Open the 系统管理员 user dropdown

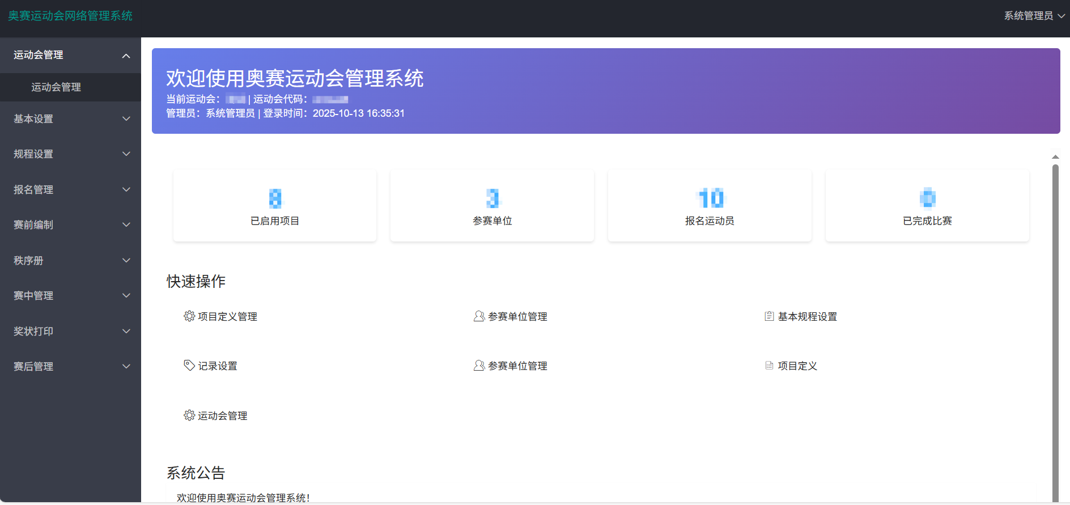point(1033,16)
